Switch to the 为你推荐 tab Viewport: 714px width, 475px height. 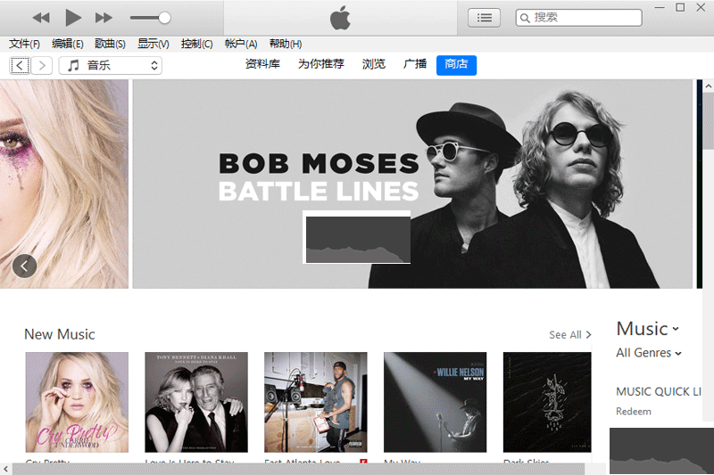pyautogui.click(x=321, y=64)
